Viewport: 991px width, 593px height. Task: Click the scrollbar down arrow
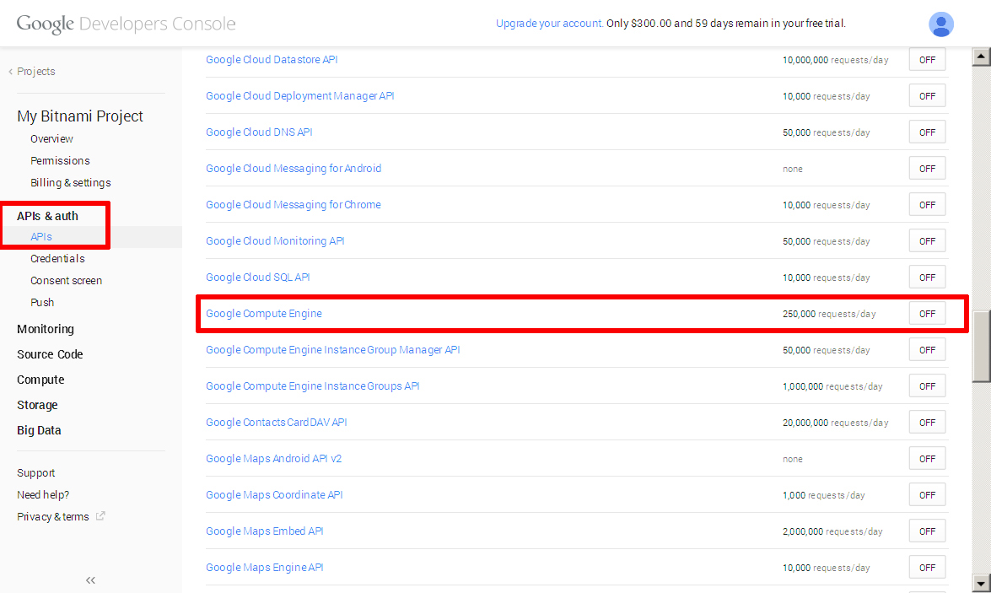click(981, 583)
